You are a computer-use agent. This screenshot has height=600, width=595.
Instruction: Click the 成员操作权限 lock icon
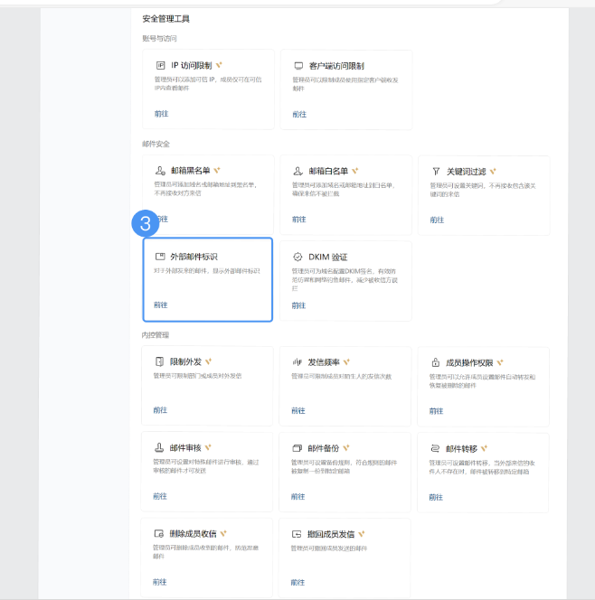pyautogui.click(x=436, y=361)
